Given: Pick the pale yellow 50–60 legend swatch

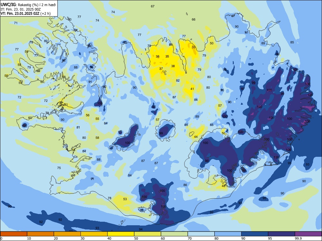Looking at the screenshot, I should 147,234.
